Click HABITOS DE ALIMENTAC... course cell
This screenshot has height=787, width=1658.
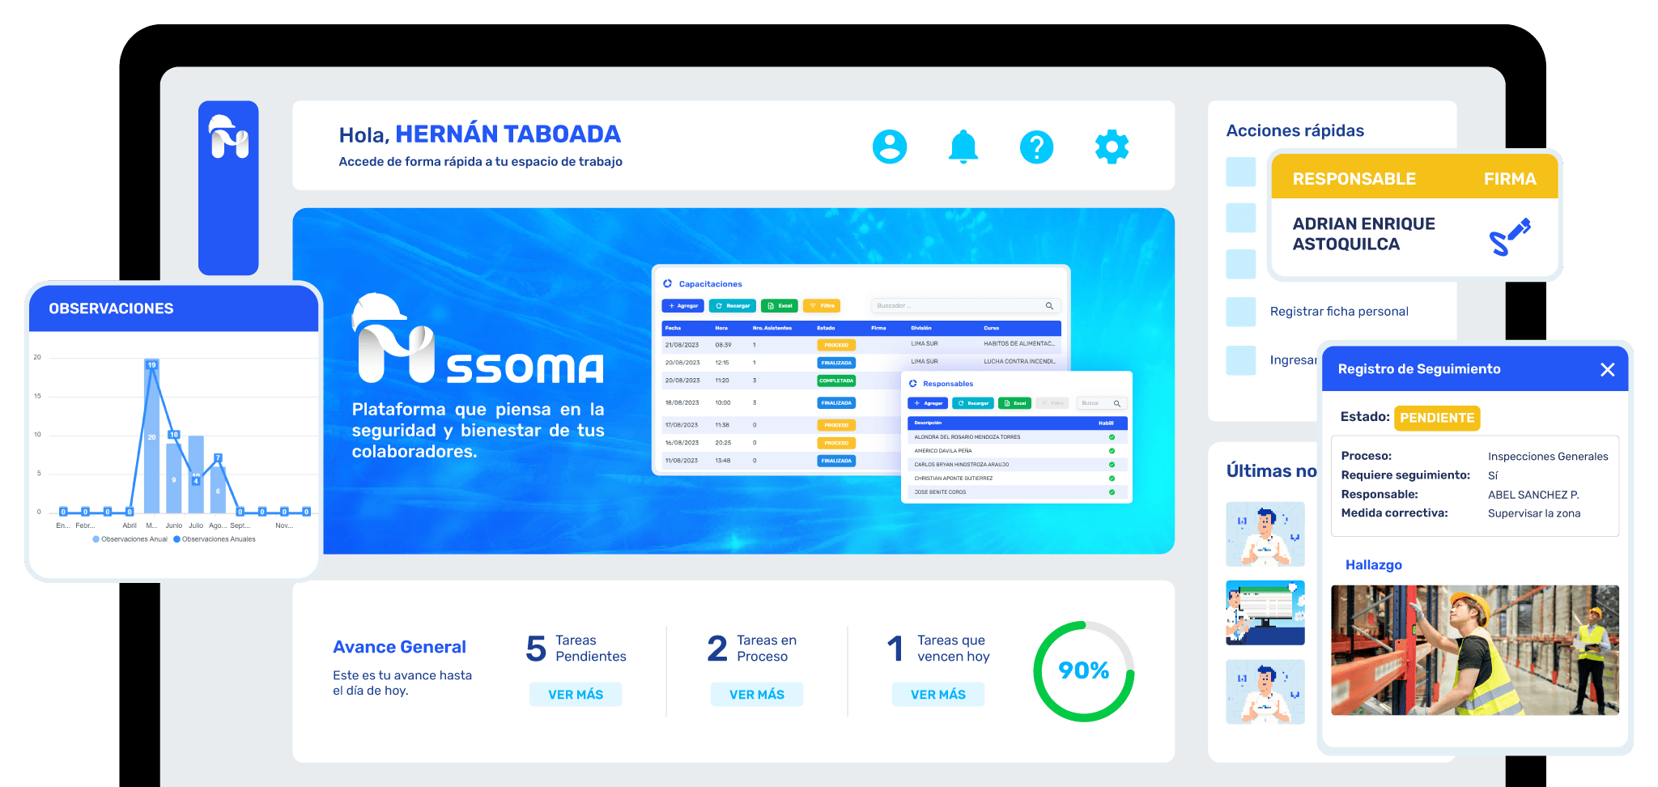point(1019,344)
